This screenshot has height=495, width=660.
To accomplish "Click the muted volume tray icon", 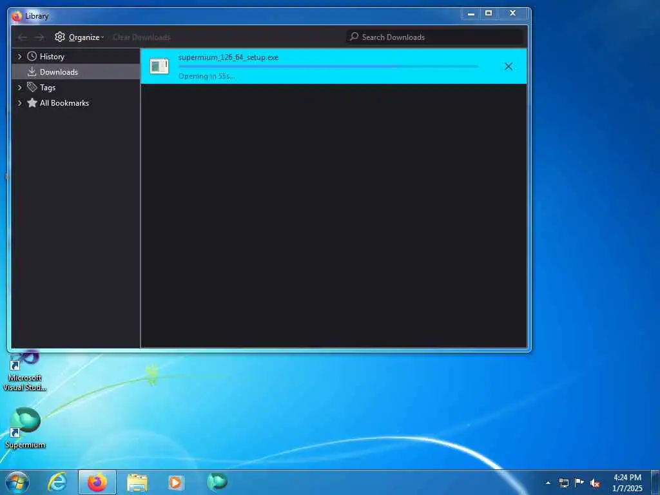I will (595, 483).
